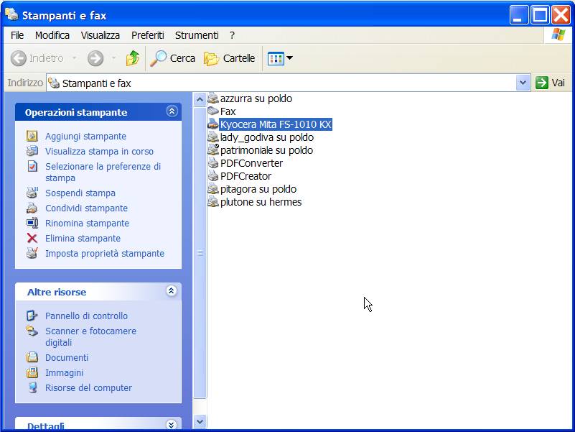The width and height of the screenshot is (575, 432).
Task: Select the Fax printer icon
Action: 213,111
